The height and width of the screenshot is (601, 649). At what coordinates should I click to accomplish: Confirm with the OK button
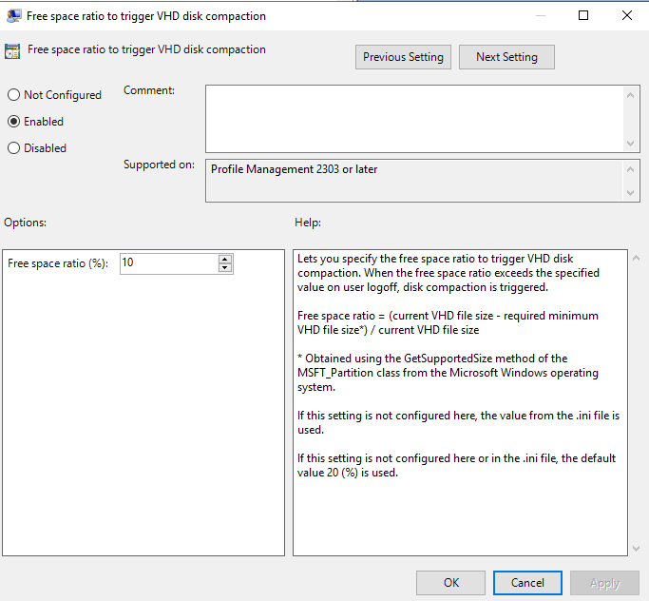point(450,583)
